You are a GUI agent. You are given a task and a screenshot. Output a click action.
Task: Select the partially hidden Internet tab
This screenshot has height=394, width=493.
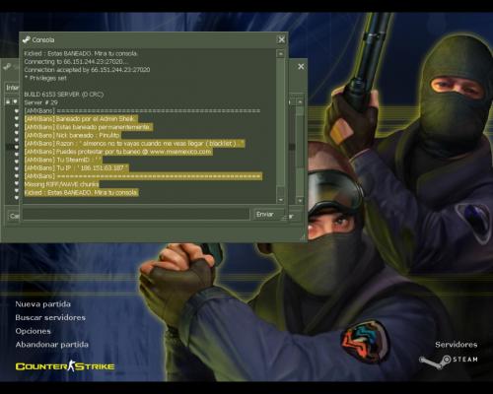(x=12, y=88)
